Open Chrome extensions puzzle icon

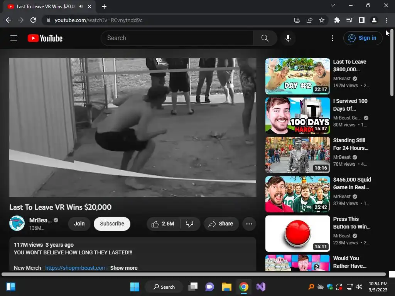337,20
